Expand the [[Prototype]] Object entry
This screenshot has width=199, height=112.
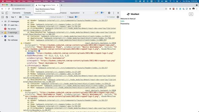pyautogui.click(x=26, y=66)
